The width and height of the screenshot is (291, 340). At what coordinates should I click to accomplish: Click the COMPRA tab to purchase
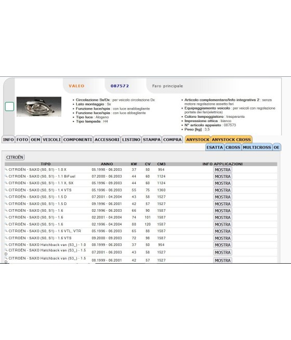[x=173, y=140]
